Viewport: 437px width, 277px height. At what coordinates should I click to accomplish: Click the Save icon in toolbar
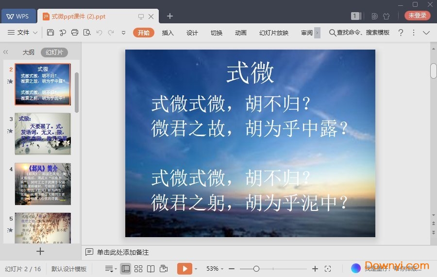tap(50, 33)
